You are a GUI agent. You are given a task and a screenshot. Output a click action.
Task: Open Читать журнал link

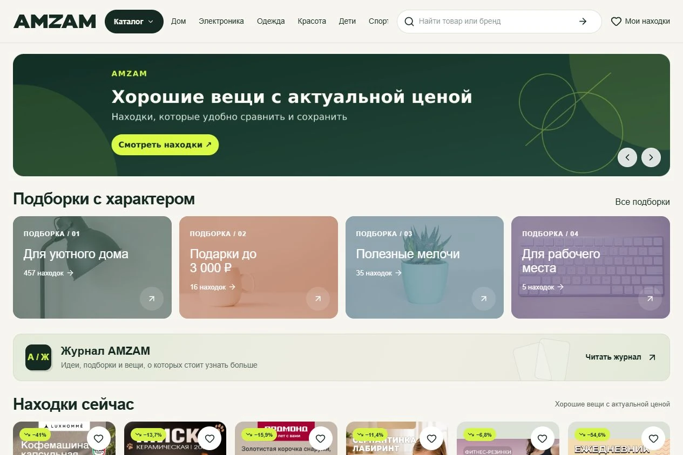tap(620, 357)
